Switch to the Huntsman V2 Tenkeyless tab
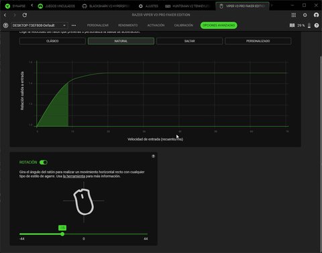The height and width of the screenshot is (253, 322). 187,6
